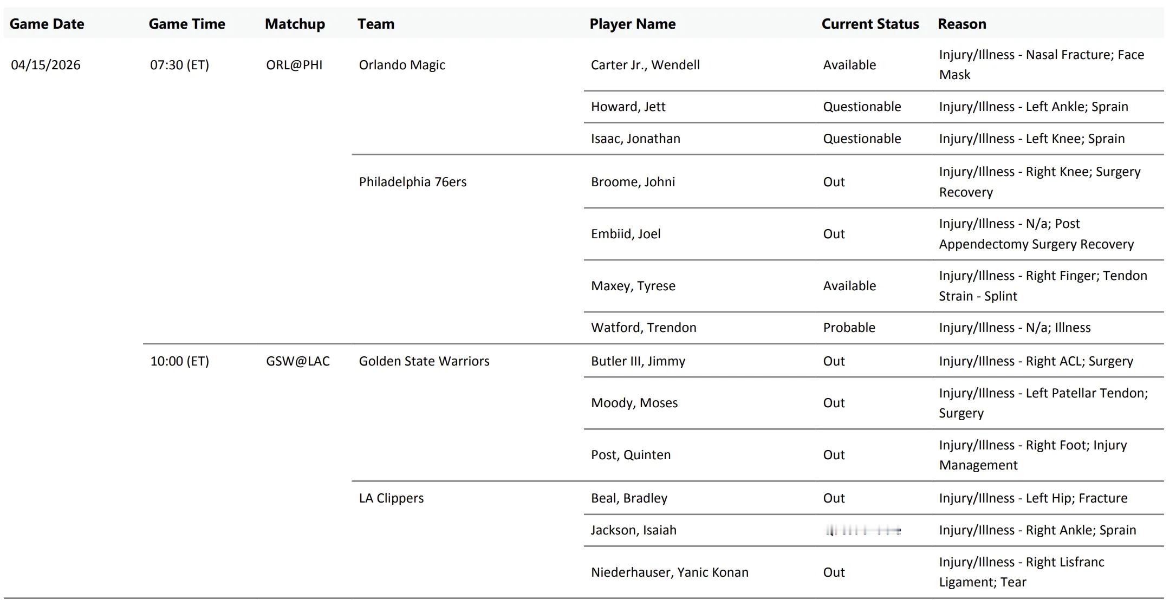1176x600 pixels.
Task: Select the 10:00 (ET) game time cell
Action: coord(179,361)
